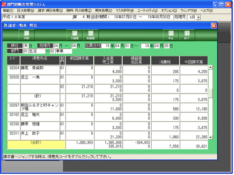This screenshot has width=234, height=175.
Task: Expand the 処理月 4月 dropdown
Action: (198, 17)
